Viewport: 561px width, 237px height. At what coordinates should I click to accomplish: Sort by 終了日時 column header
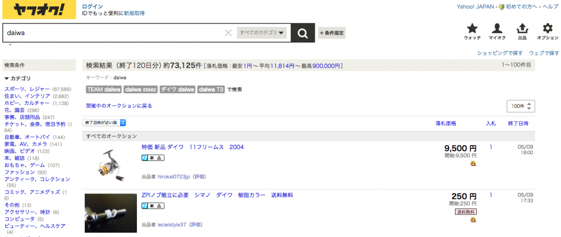(518, 124)
